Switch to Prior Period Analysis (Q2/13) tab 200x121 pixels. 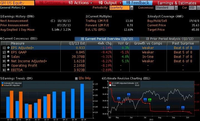[x=170, y=39]
